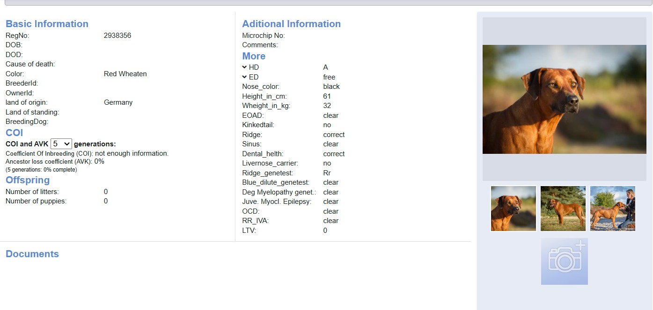653x310 pixels.
Task: Click the Documents section heading
Action: (32, 254)
